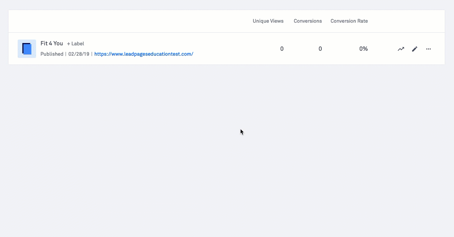Click the Conversions column header
The height and width of the screenshot is (237, 454).
(x=308, y=21)
